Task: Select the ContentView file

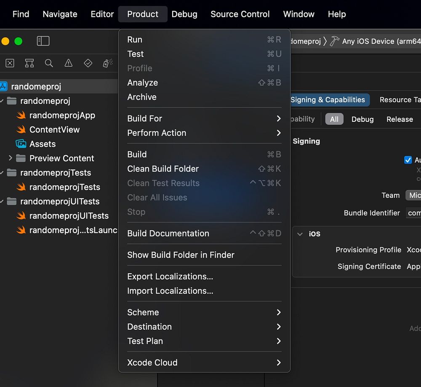Action: click(54, 129)
